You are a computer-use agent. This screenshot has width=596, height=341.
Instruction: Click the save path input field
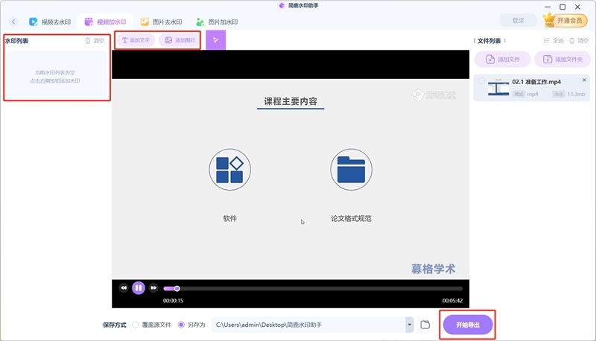coord(308,325)
